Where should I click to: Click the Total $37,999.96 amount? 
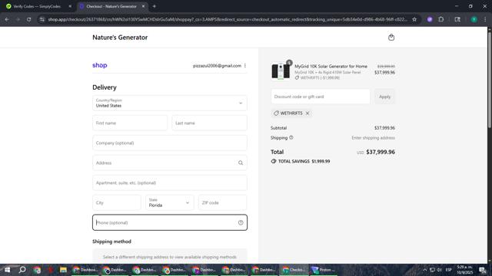coord(381,152)
